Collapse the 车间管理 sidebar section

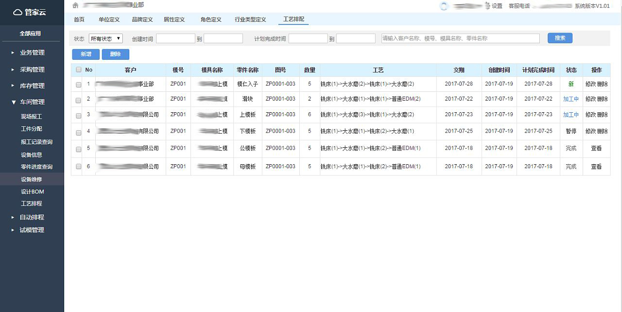pos(32,102)
